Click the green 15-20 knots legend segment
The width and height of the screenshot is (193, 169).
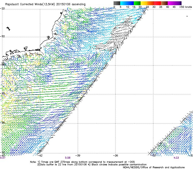[137, 3]
